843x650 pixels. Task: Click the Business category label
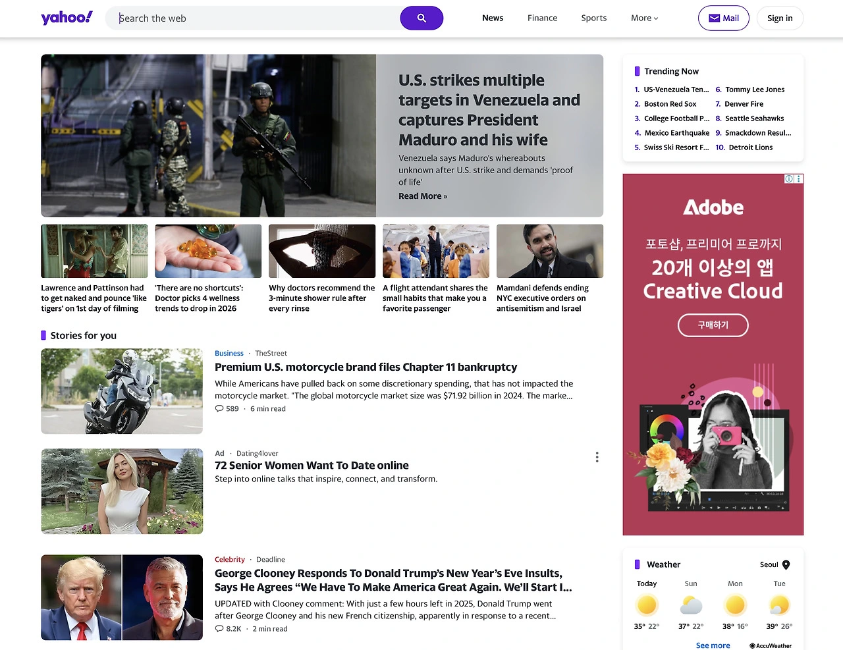click(x=229, y=354)
